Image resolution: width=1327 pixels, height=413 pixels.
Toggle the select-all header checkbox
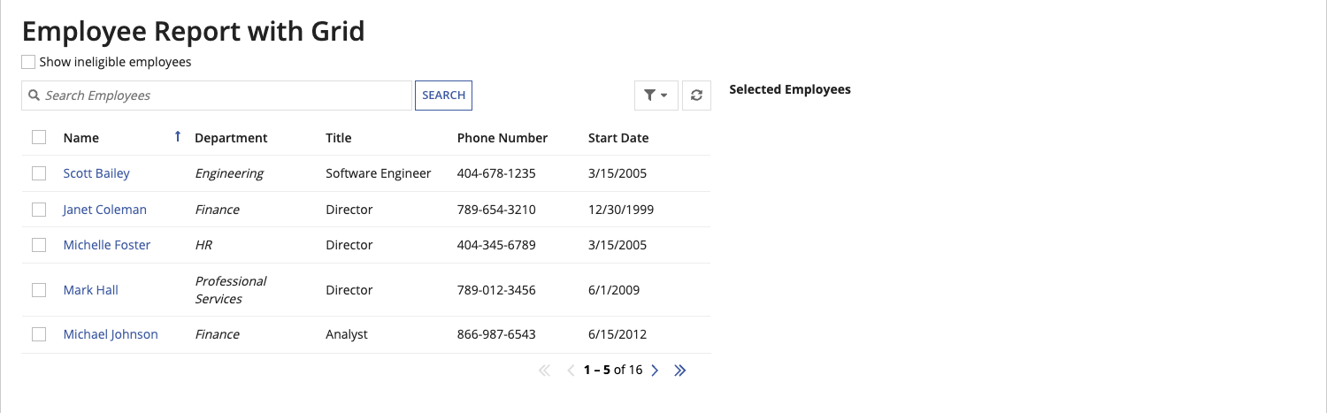point(39,137)
